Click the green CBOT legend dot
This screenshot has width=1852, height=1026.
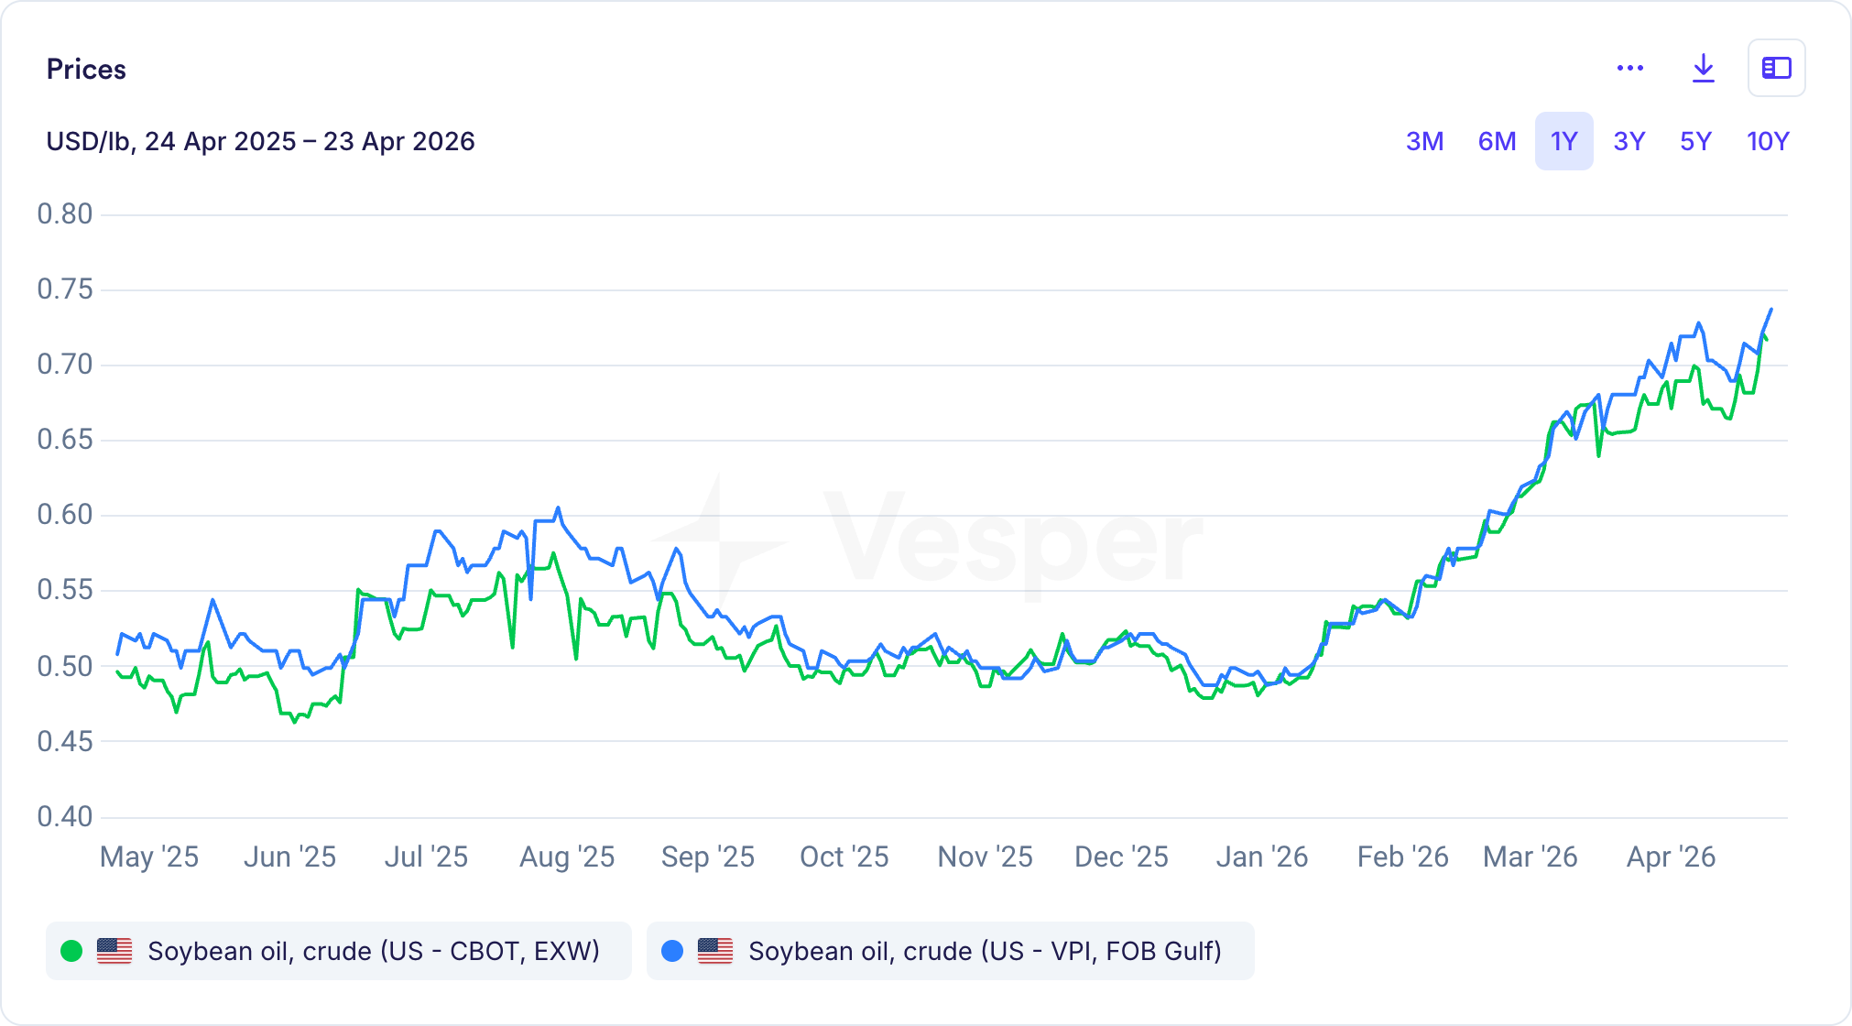coord(71,951)
